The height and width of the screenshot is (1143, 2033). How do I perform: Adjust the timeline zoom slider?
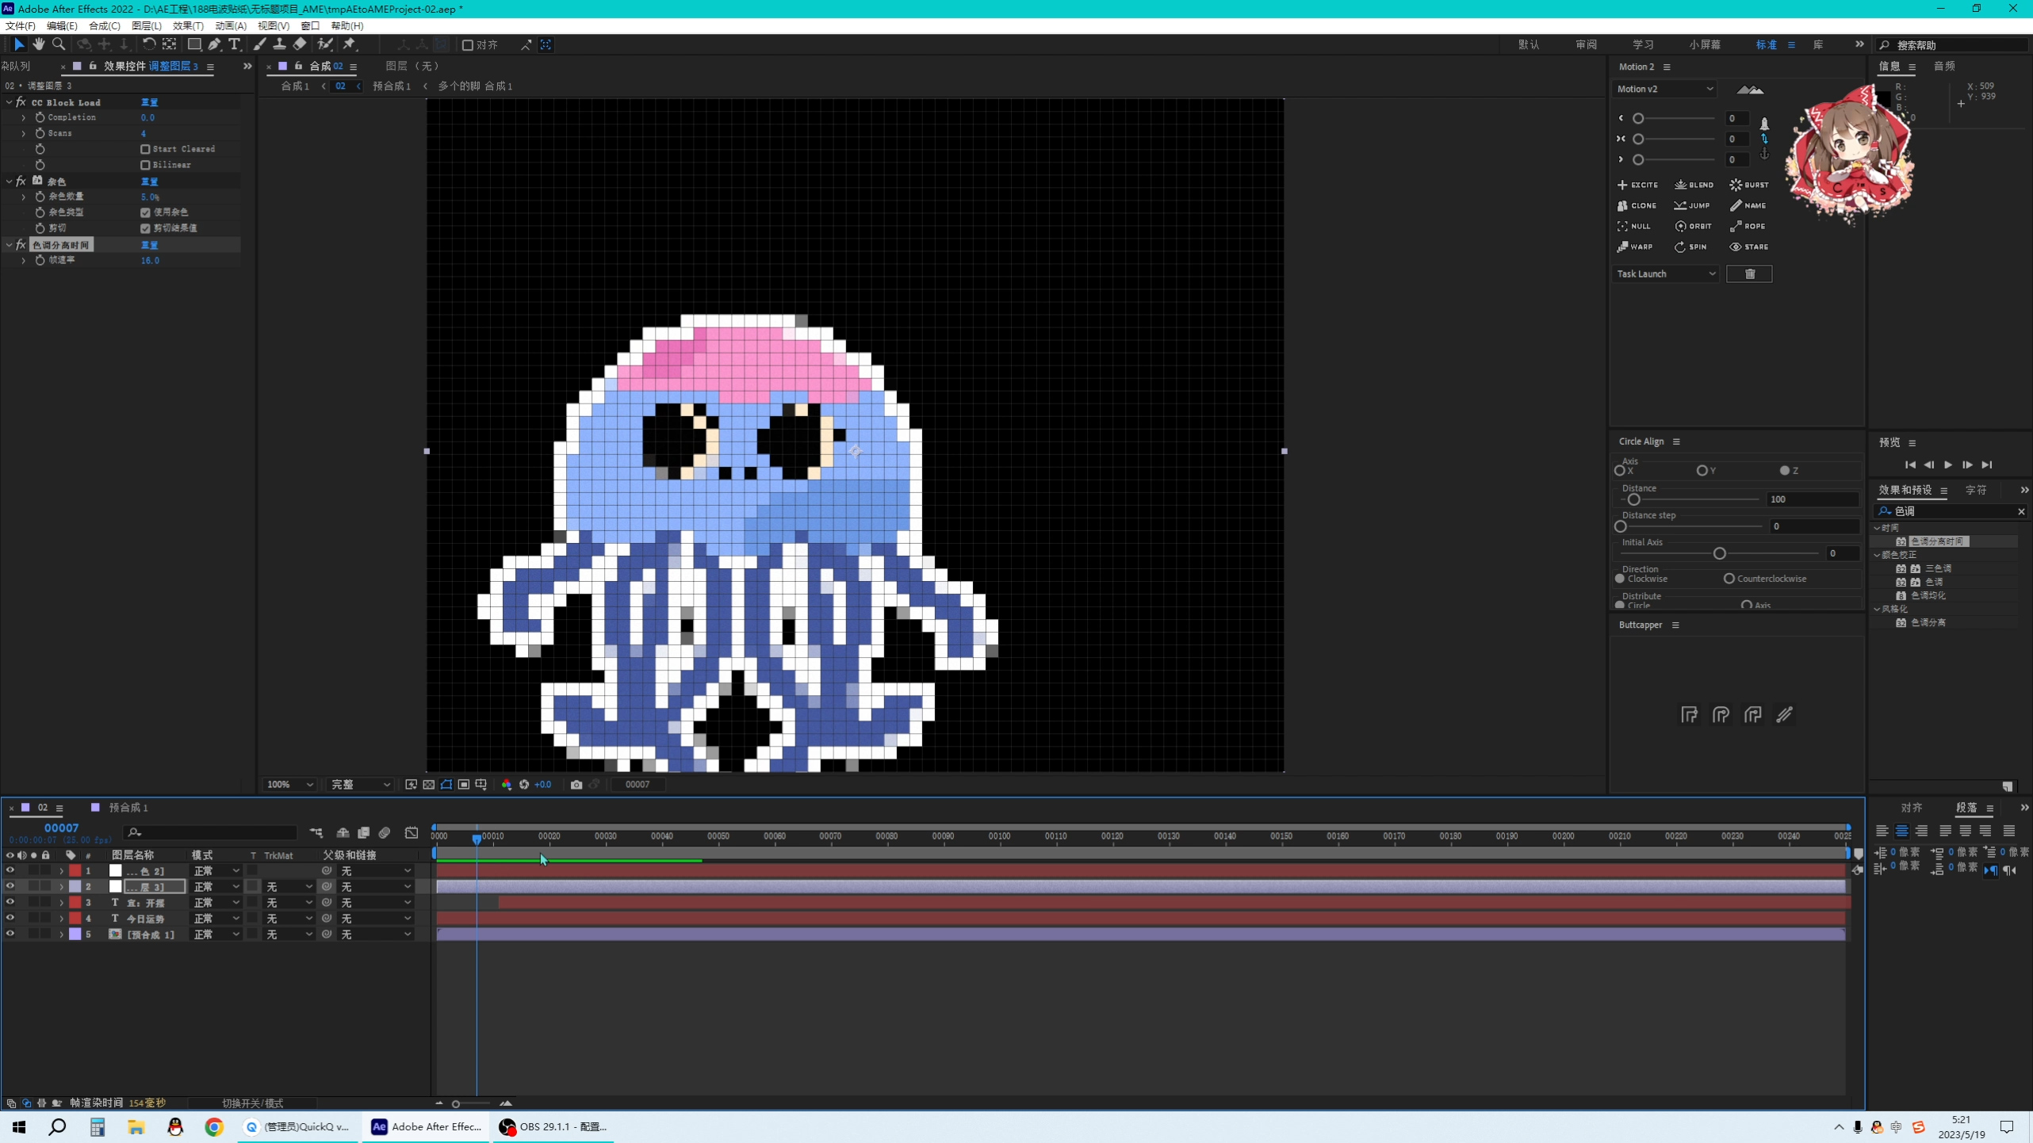(456, 1103)
